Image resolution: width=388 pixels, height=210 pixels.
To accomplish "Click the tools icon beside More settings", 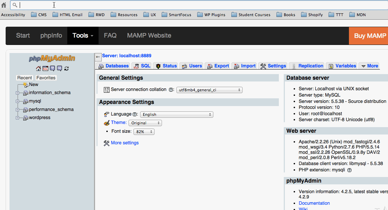I will click(106, 143).
